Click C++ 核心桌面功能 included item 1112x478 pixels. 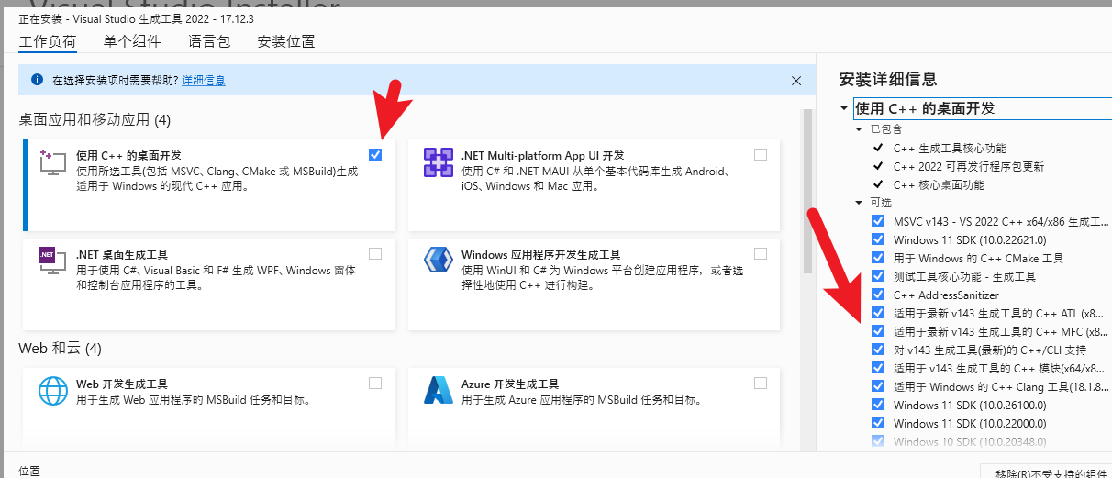939,184
